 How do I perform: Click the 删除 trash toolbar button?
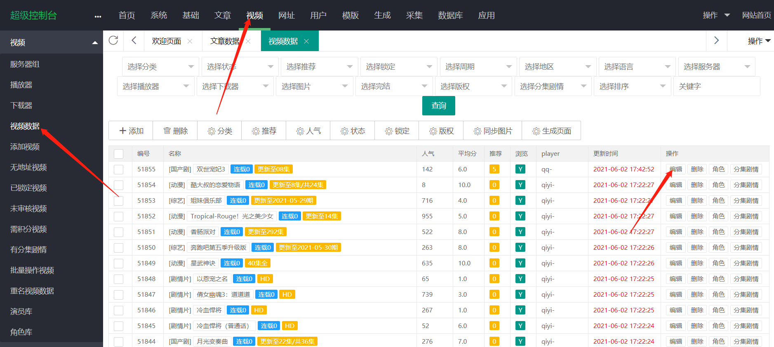pyautogui.click(x=175, y=131)
